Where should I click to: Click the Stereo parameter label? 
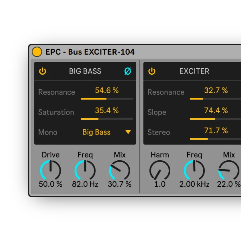point(159,132)
